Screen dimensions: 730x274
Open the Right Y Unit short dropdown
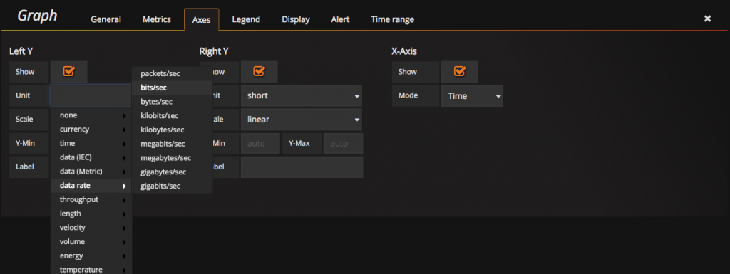(x=302, y=95)
